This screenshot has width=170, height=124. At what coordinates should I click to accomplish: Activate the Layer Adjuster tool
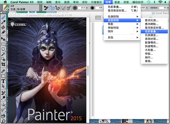[x=3, y=39]
